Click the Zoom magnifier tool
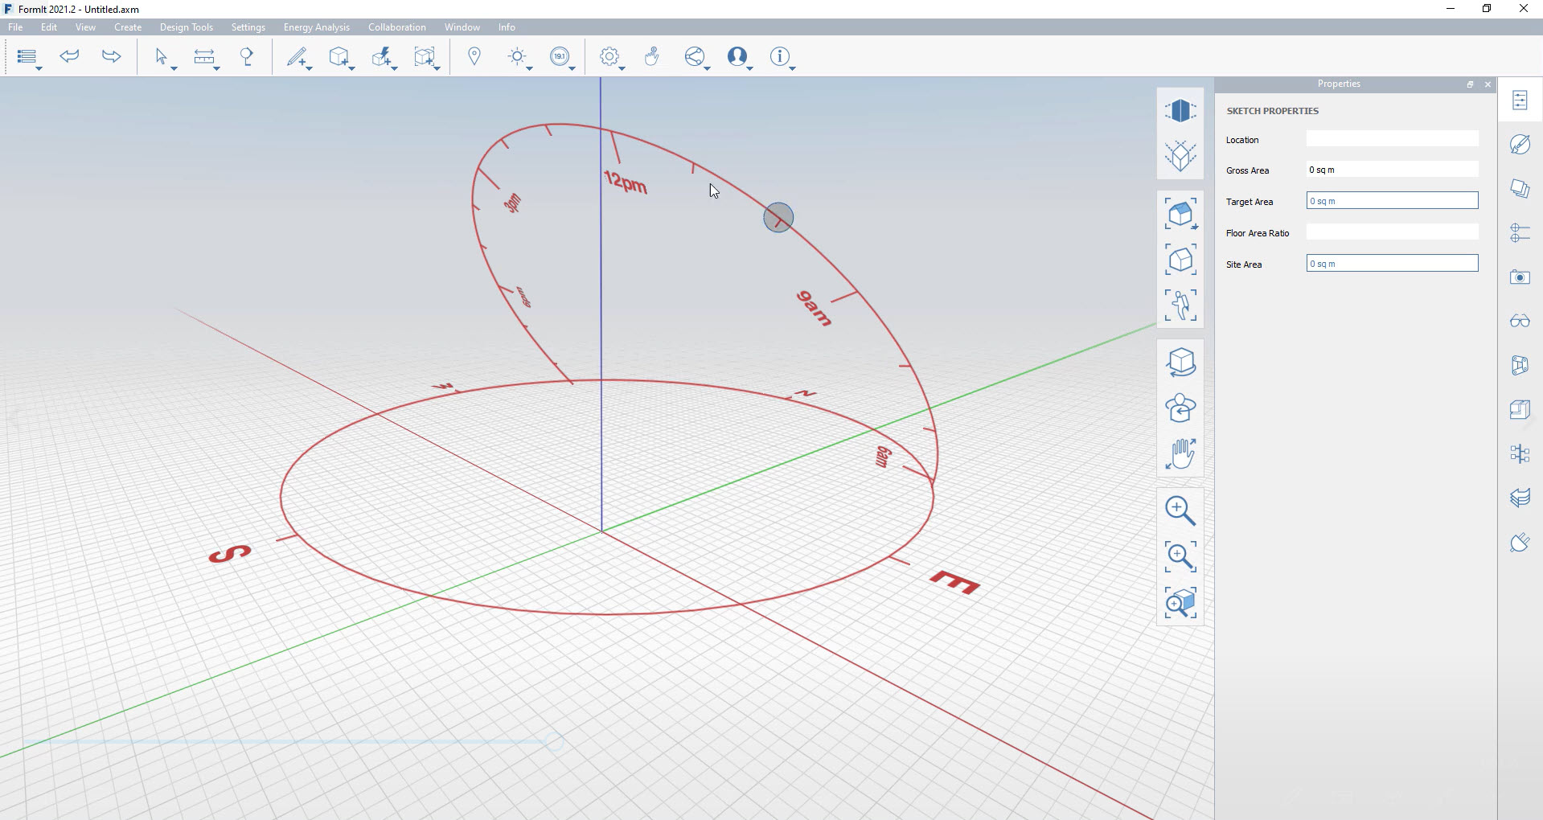The height and width of the screenshot is (820, 1543). [1180, 510]
